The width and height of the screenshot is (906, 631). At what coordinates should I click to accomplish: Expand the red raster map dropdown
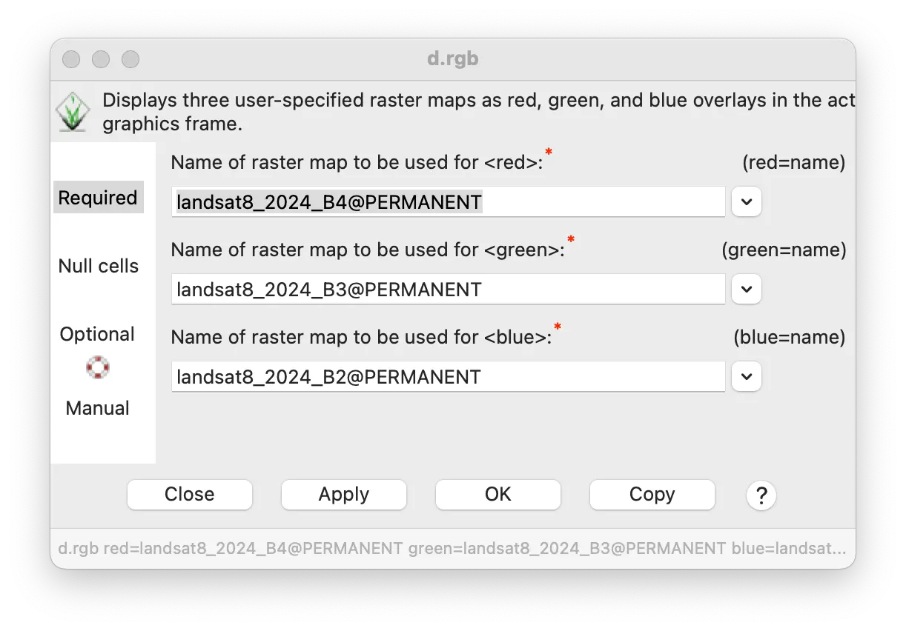coord(747,201)
